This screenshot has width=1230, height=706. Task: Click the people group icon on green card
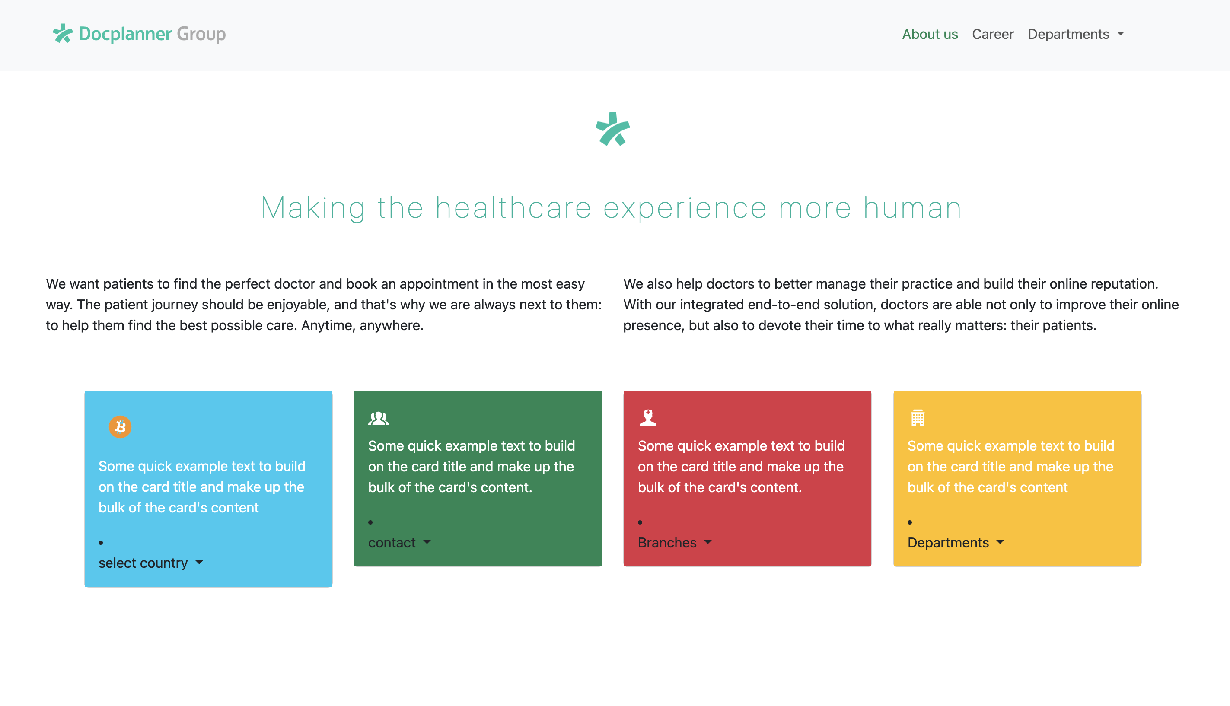coord(378,417)
